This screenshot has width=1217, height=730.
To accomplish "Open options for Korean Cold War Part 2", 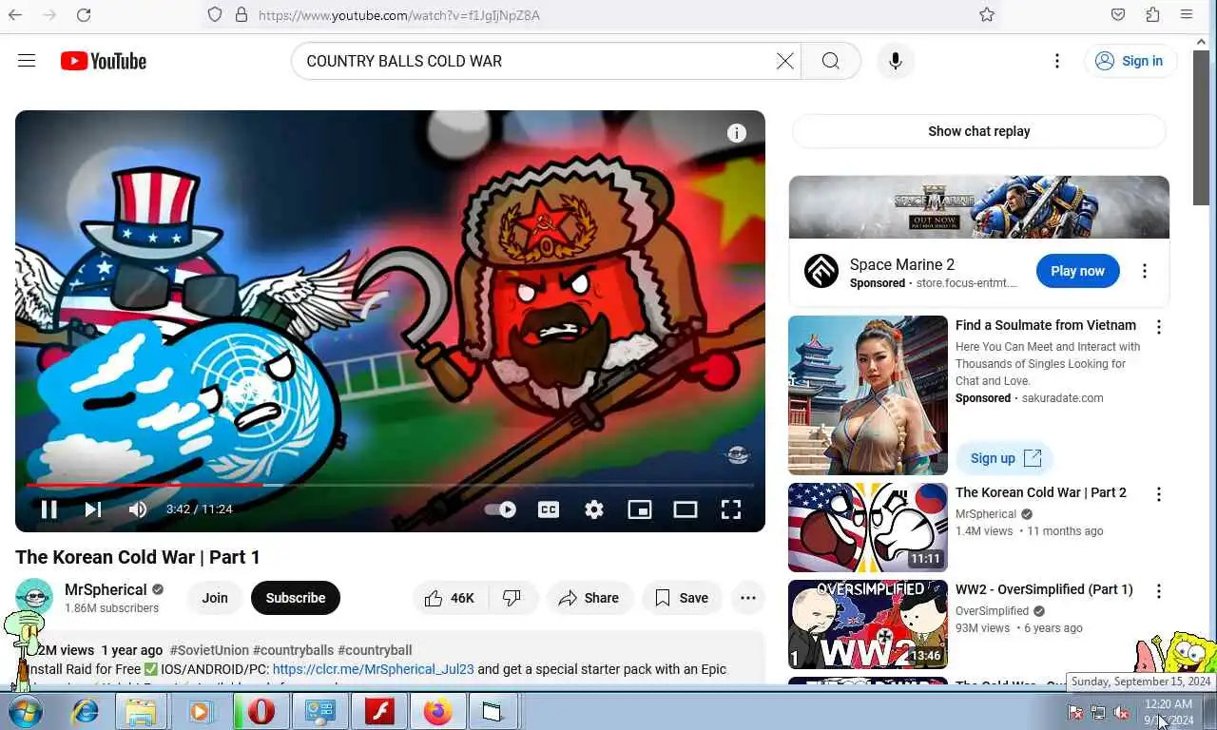I will click(x=1158, y=494).
